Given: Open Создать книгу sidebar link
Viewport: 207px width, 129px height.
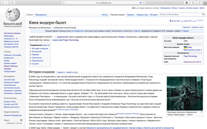Looking at the screenshot, I should (x=10, y=102).
